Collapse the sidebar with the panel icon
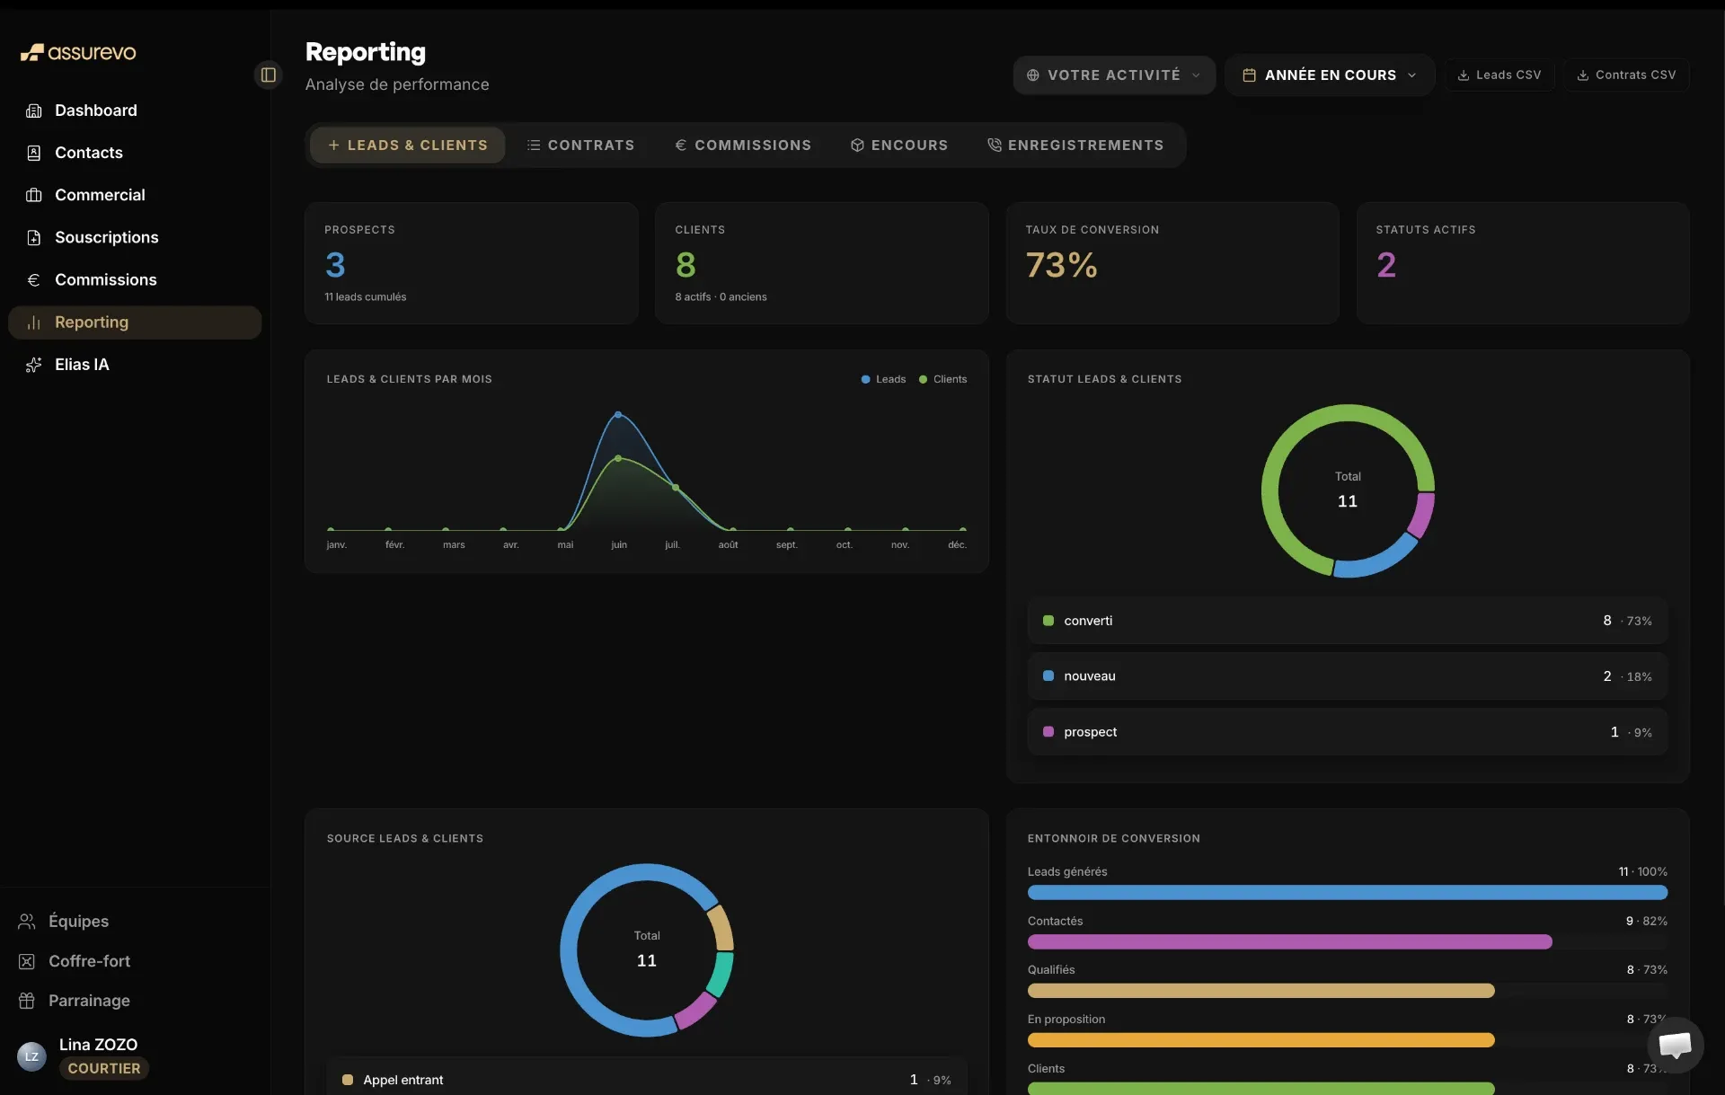The height and width of the screenshot is (1095, 1725). (268, 75)
